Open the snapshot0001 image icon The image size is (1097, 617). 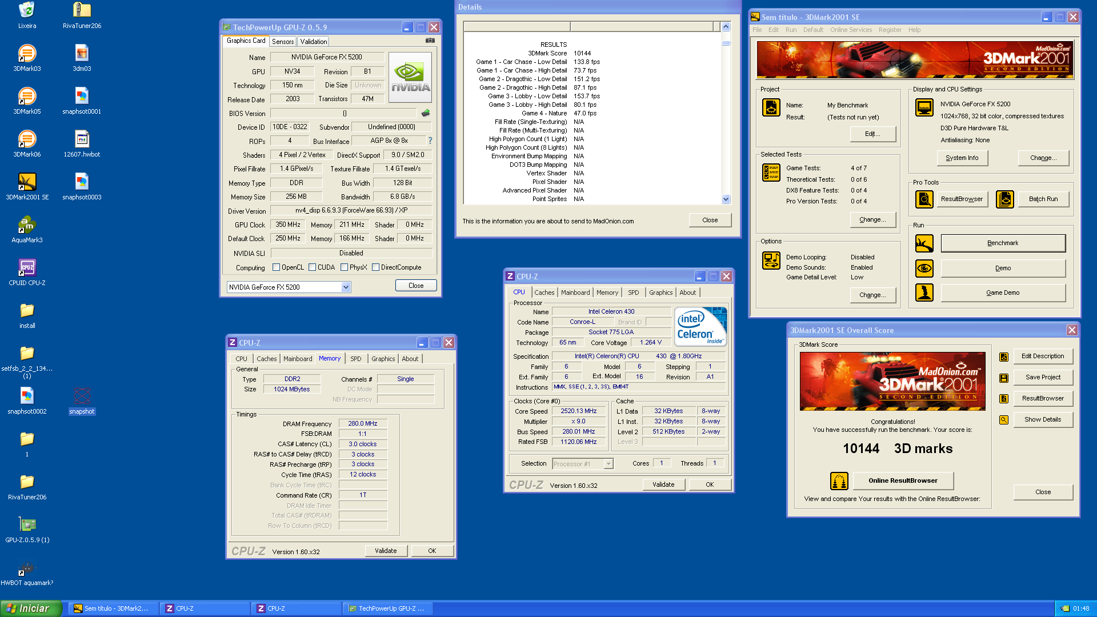tap(82, 96)
